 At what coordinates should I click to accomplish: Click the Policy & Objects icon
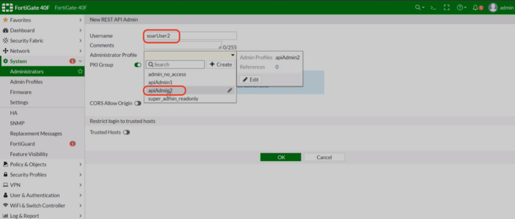pos(6,164)
